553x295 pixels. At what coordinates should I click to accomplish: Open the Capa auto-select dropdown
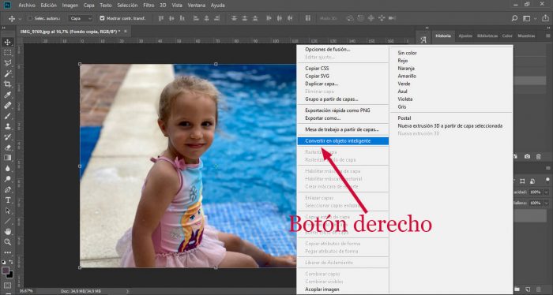81,18
